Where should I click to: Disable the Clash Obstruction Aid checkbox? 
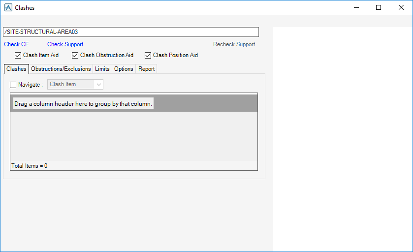point(75,55)
